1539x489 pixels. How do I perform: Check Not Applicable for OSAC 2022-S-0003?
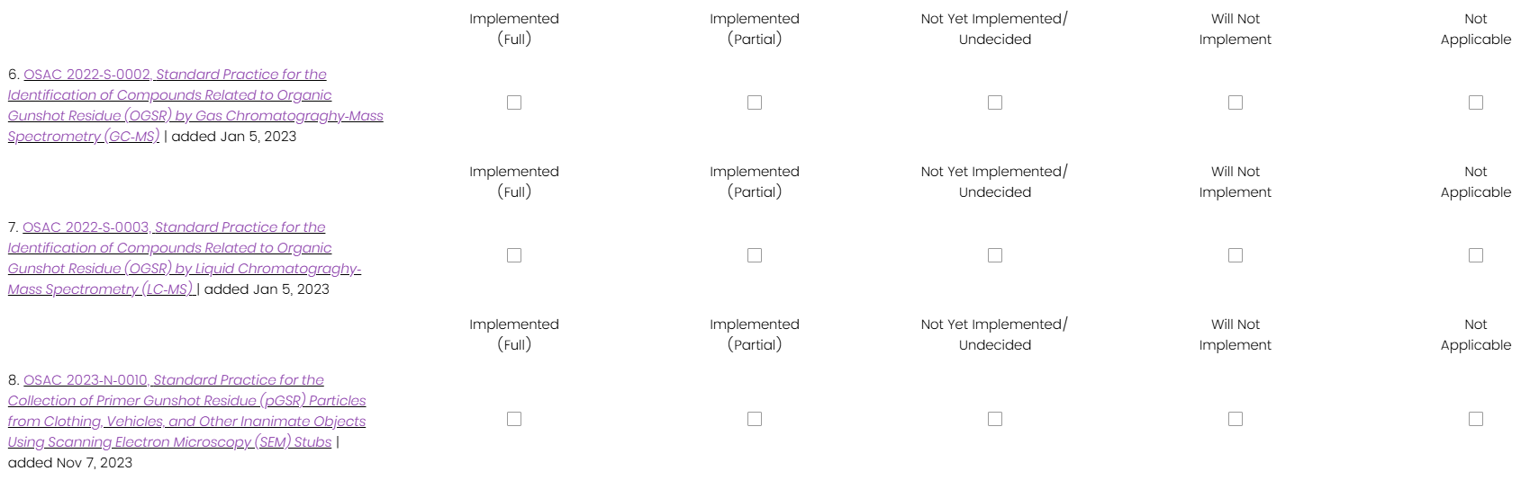(x=1476, y=255)
